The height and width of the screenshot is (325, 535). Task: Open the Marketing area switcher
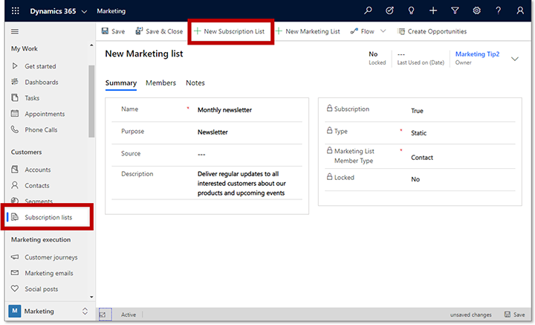coord(48,311)
